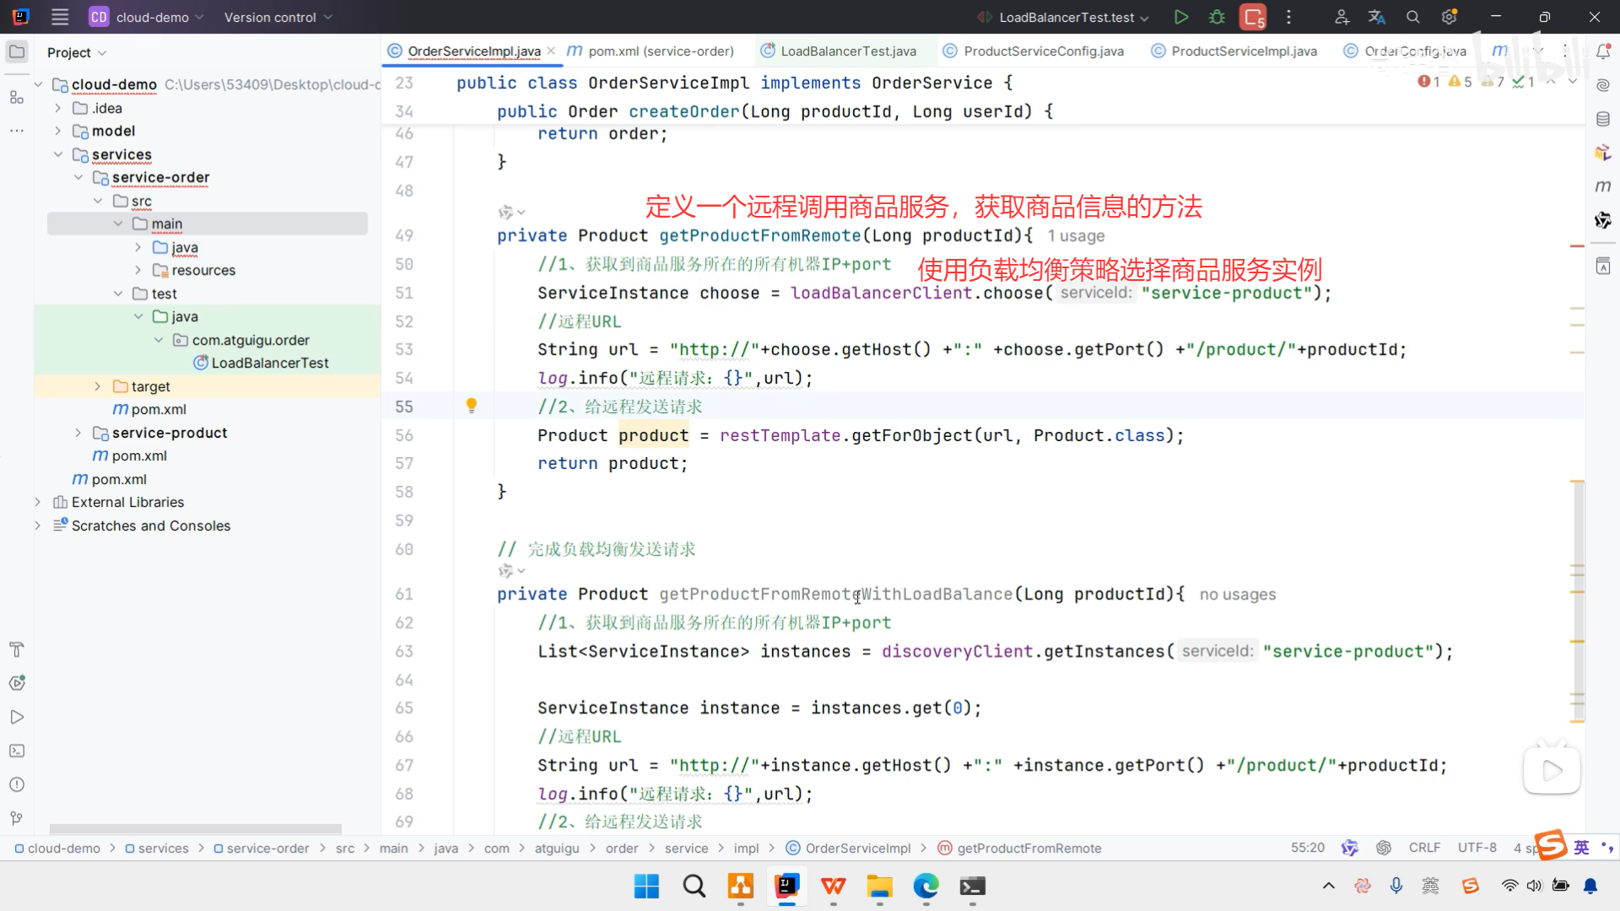1620x911 pixels.
Task: Switch to LoadBalancerTest.java tab
Action: 848,51
